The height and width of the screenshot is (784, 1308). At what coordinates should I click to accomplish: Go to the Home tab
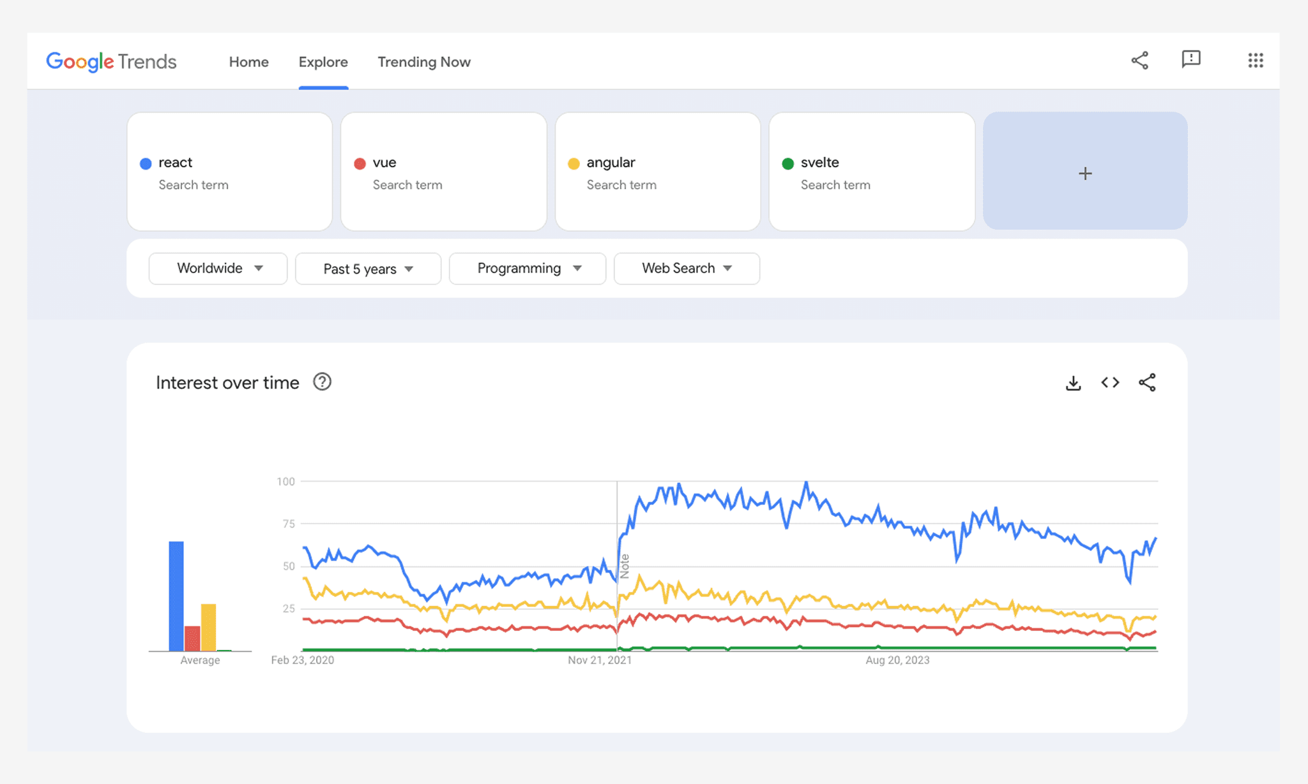248,62
